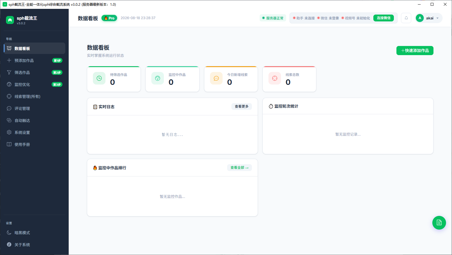Open notifications bell icon
This screenshot has height=255, width=452.
406,18
